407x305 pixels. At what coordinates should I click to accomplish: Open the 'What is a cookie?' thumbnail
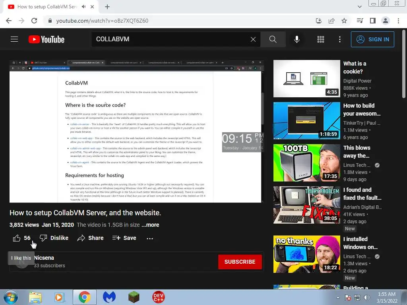(x=307, y=79)
